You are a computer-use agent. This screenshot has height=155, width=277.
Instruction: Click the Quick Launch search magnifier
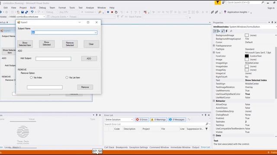(x=263, y=3)
